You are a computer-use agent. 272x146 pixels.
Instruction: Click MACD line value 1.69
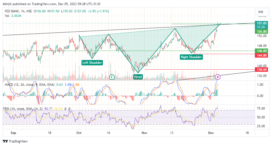[68, 85]
